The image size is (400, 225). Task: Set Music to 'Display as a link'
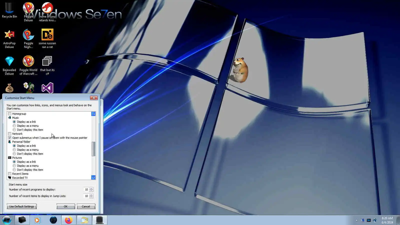(x=14, y=122)
